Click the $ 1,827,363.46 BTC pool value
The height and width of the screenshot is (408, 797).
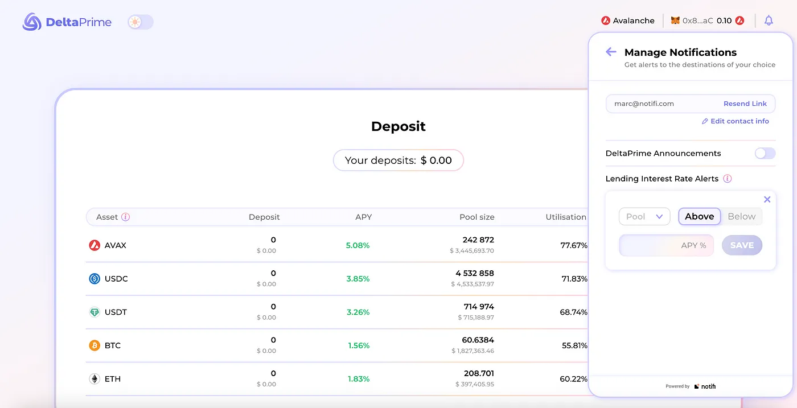point(472,351)
